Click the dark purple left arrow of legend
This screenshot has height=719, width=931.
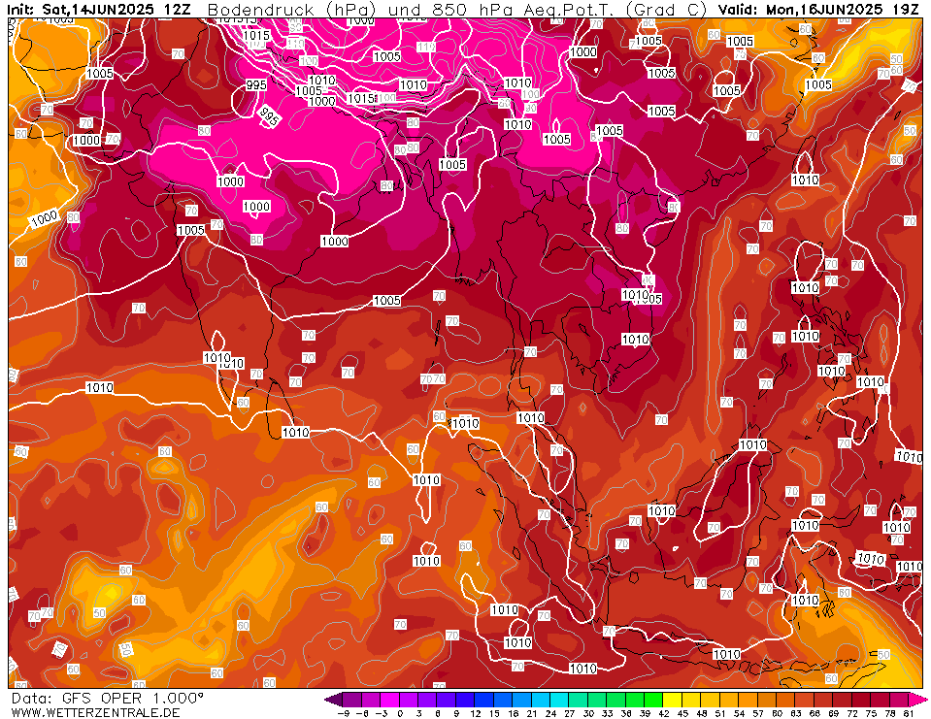335,699
